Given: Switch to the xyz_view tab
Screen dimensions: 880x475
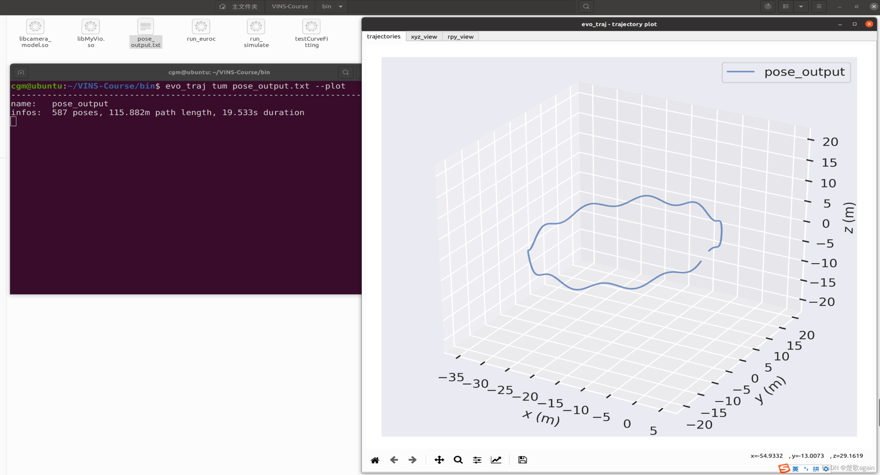Looking at the screenshot, I should click(424, 37).
